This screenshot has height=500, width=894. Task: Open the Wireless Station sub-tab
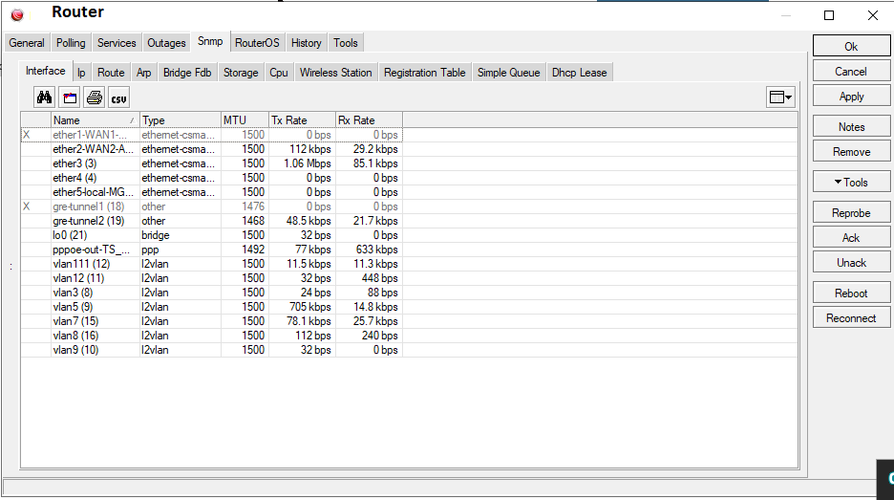coord(336,73)
